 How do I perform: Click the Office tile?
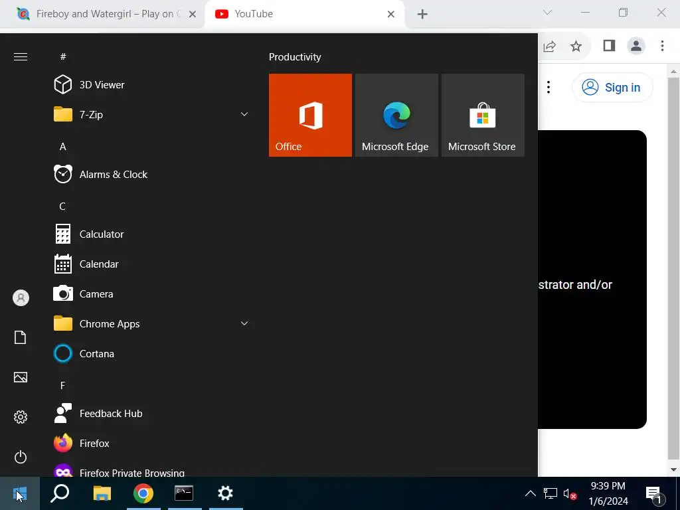point(310,115)
